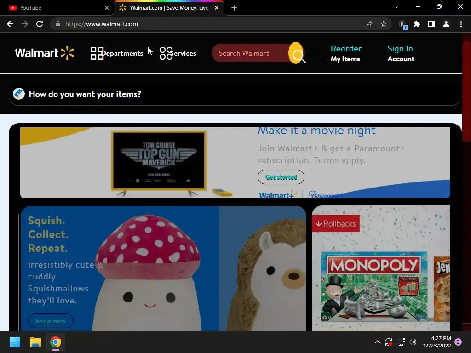
Task: Reload the Walmart page
Action: pos(40,24)
